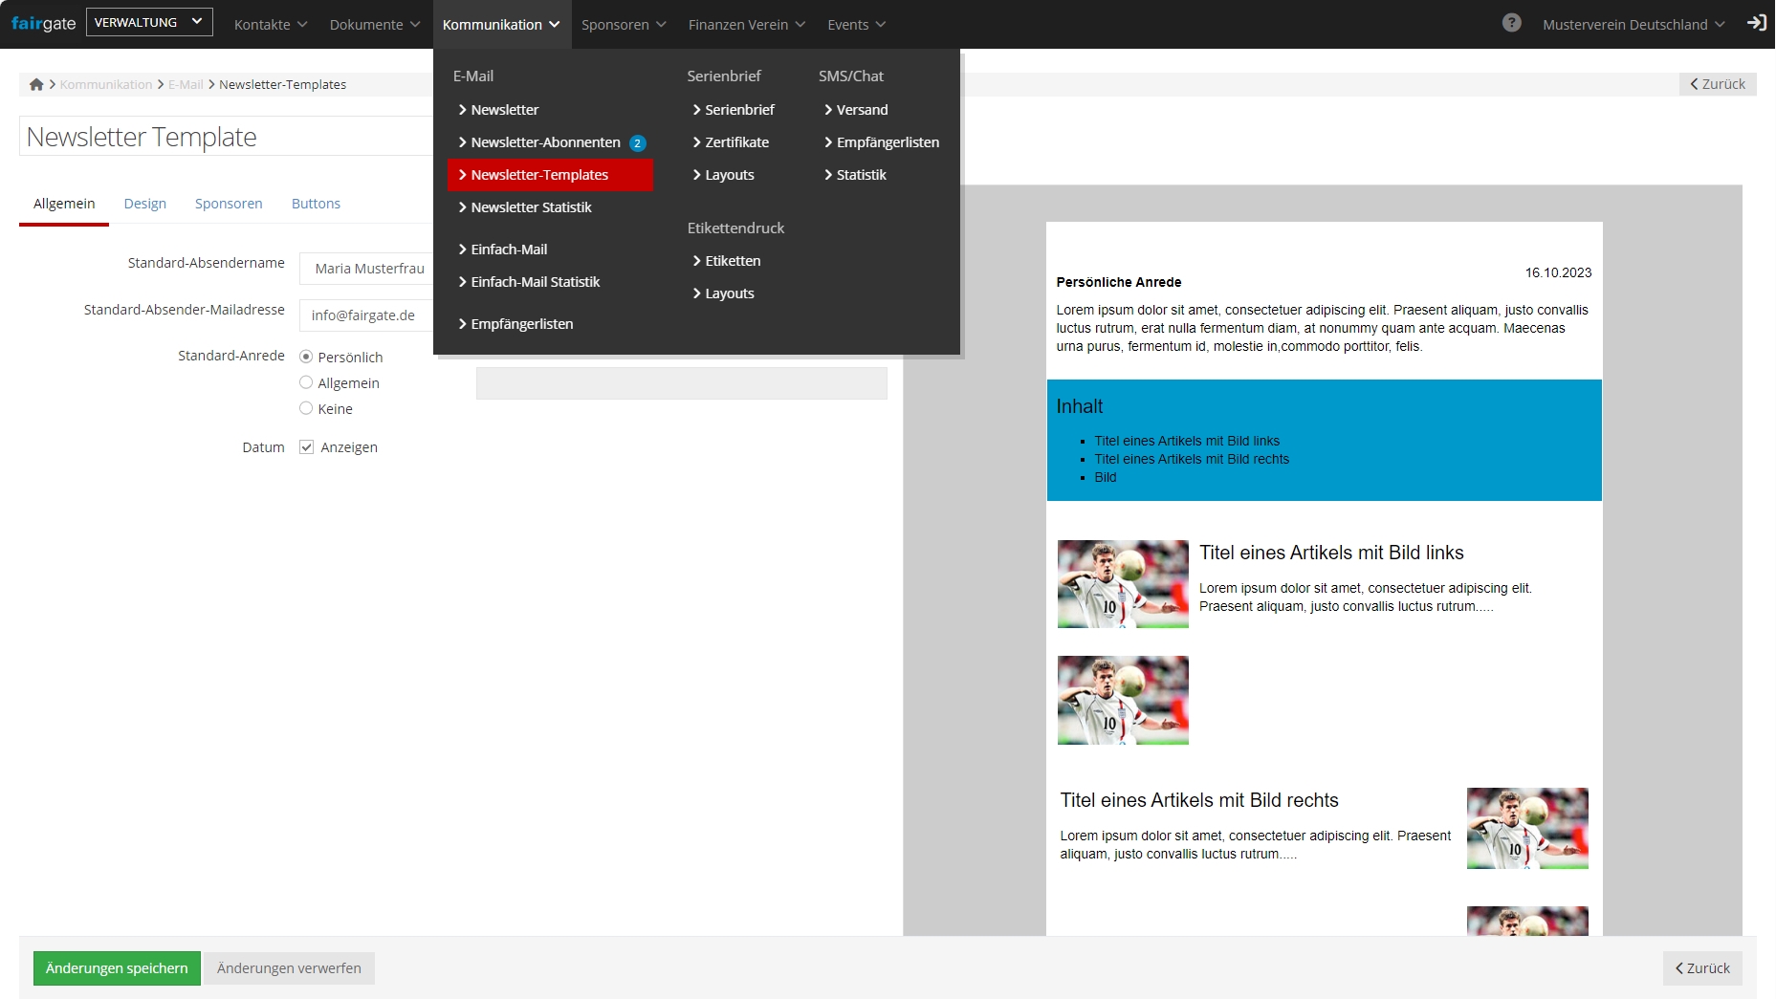Click the Zurück button at top right
The width and height of the screenshot is (1776, 999).
[1718, 84]
